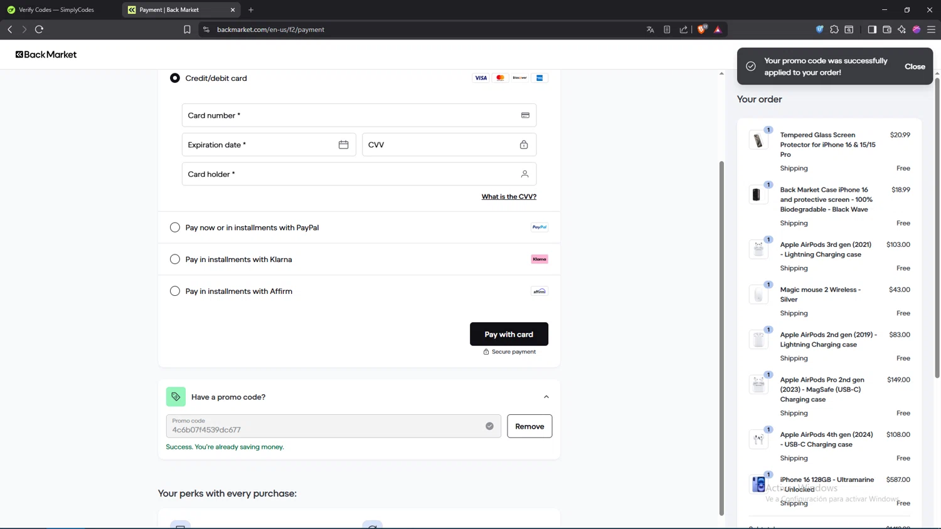Image resolution: width=941 pixels, height=529 pixels.
Task: Click the green promo tag icon
Action: (x=176, y=397)
